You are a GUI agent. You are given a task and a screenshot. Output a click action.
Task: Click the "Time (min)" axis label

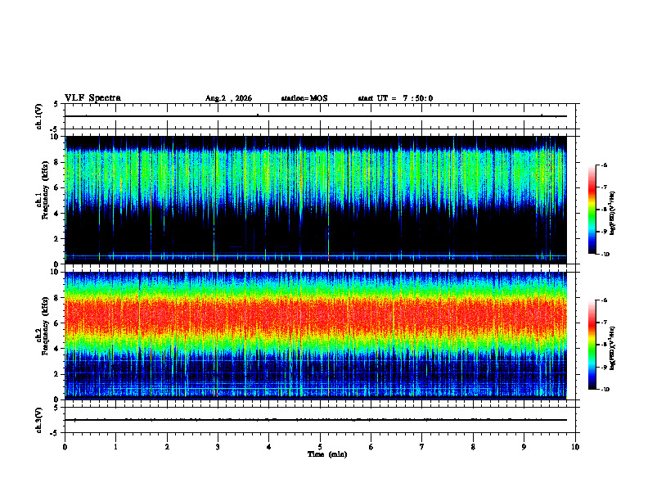[327, 454]
